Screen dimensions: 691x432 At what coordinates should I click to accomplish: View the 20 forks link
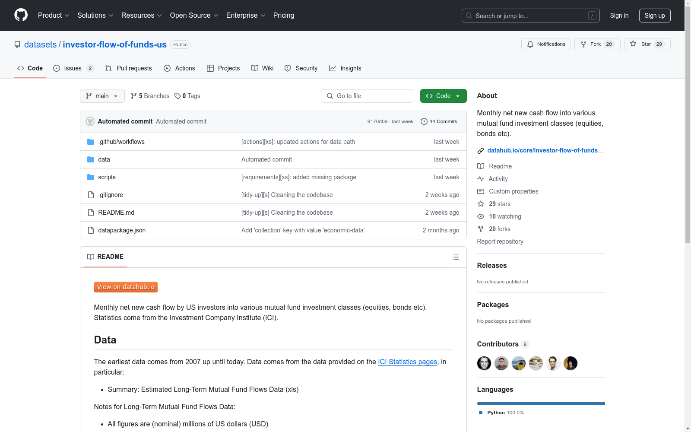494,229
